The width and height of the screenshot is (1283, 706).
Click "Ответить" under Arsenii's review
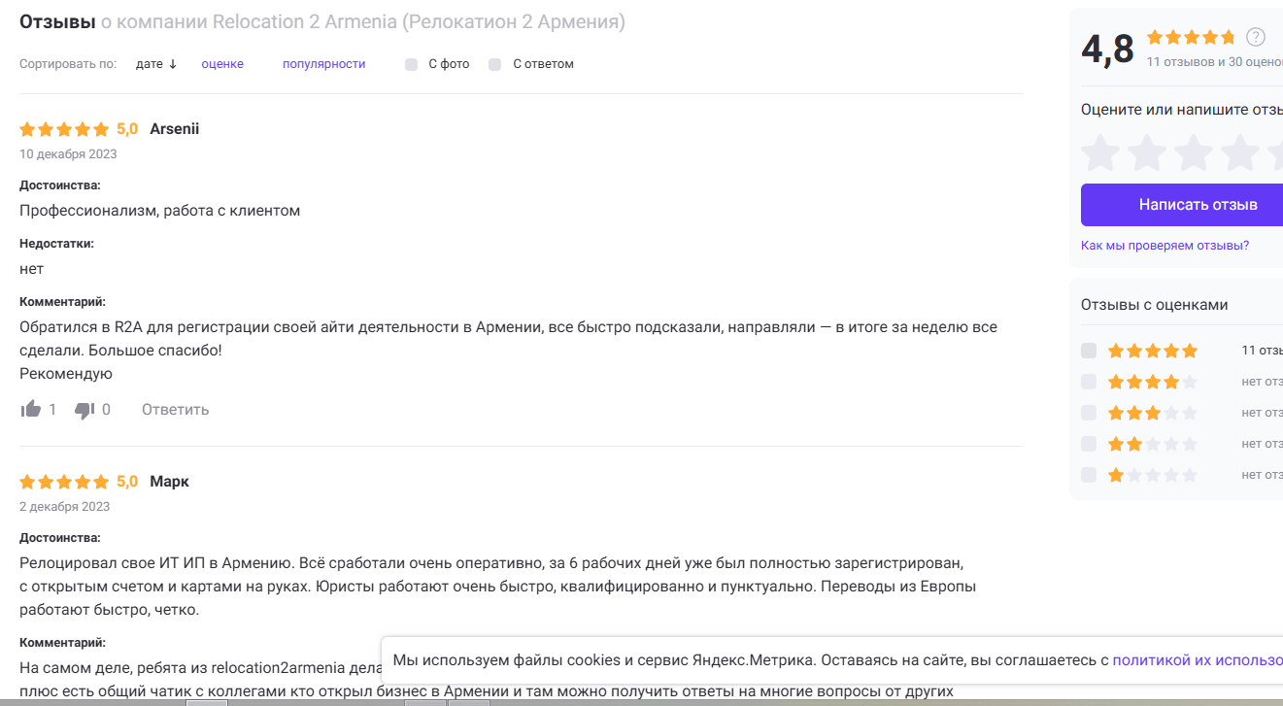point(175,410)
